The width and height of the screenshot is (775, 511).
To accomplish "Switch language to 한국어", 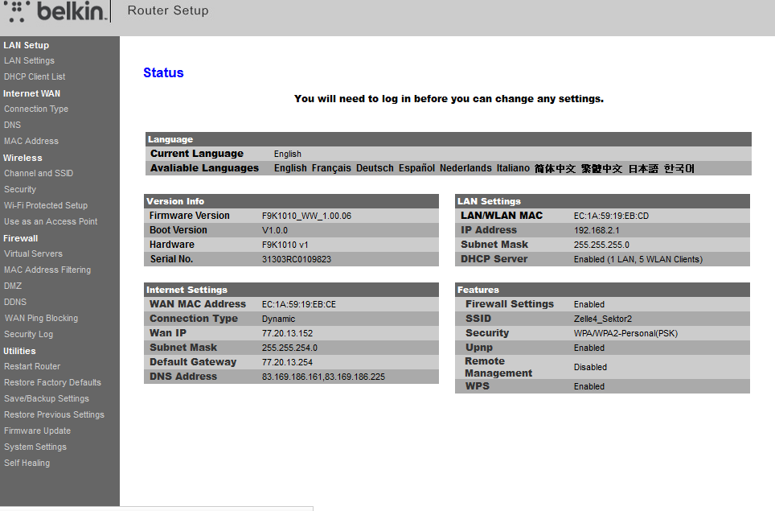I will click(x=679, y=169).
